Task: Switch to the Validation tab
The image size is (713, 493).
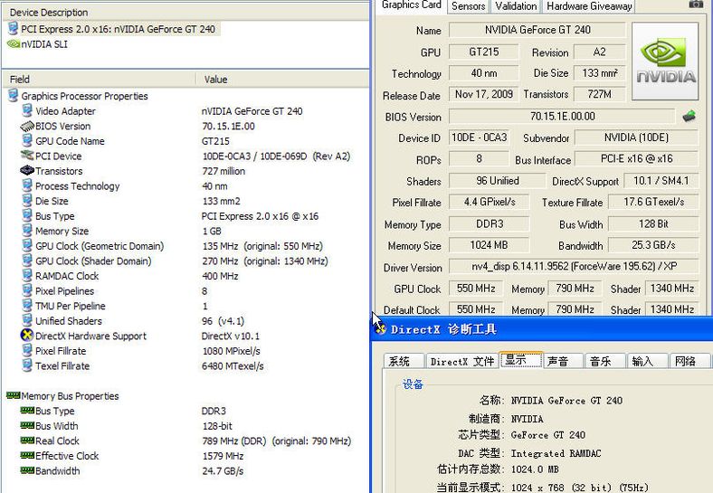Action: coord(516,6)
